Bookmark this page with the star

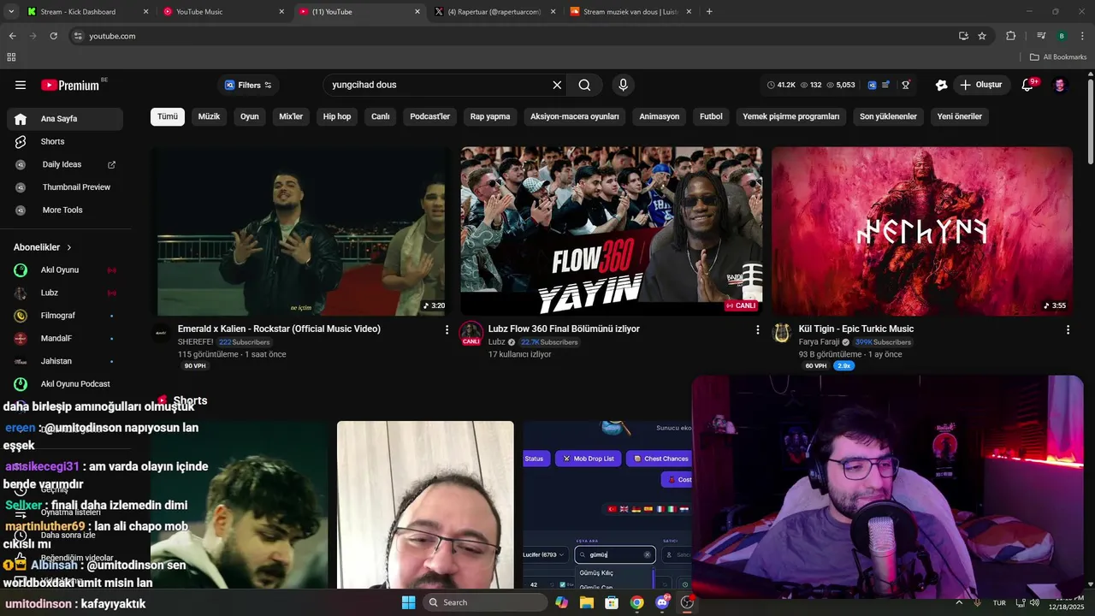tap(982, 36)
